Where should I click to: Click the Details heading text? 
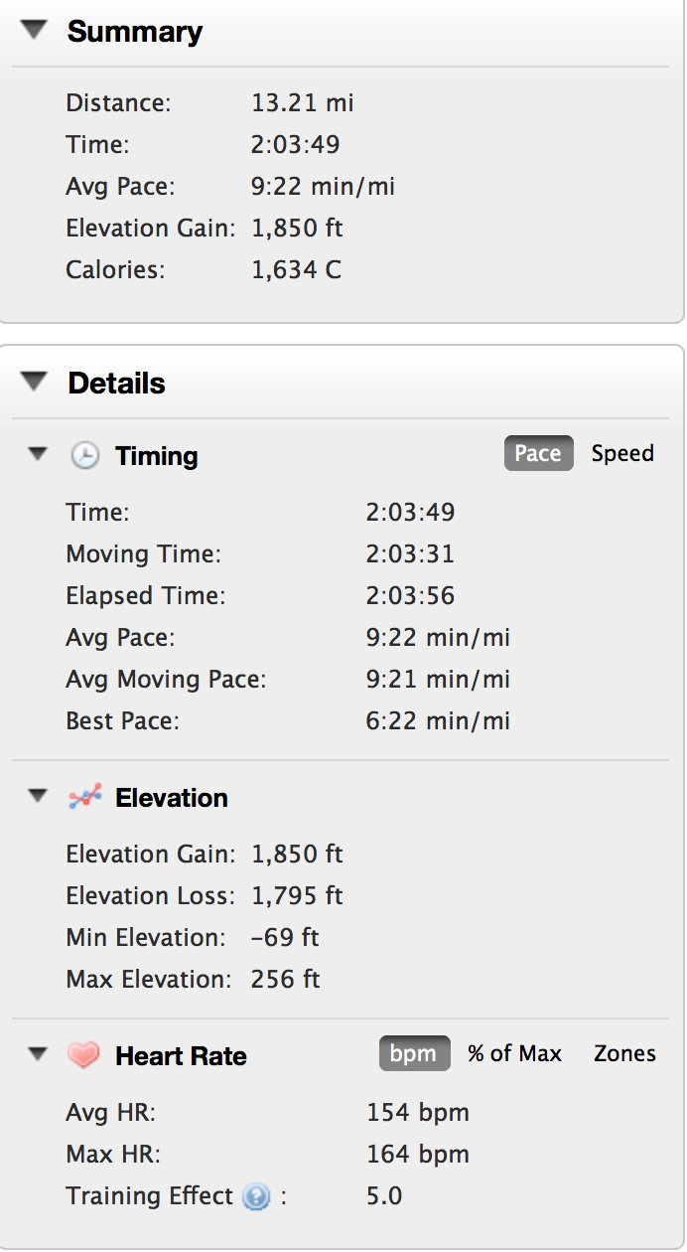coord(117,383)
